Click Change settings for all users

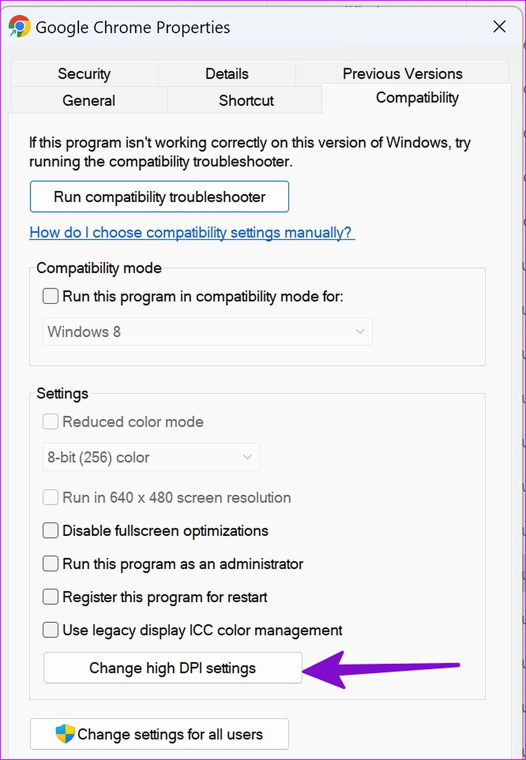(x=159, y=734)
